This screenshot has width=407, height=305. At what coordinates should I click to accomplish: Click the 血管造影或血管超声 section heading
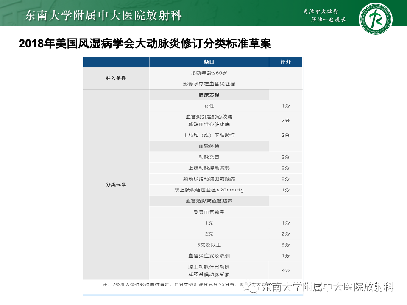coord(209,201)
